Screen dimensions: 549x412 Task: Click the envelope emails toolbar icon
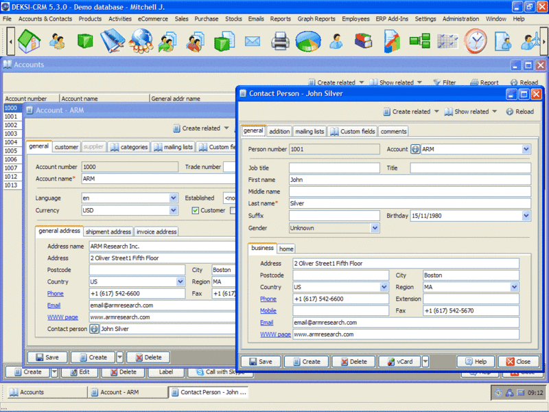point(253,42)
